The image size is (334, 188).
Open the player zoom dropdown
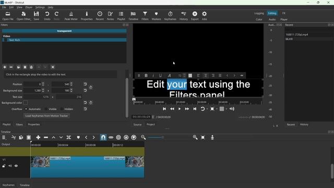(x=217, y=109)
